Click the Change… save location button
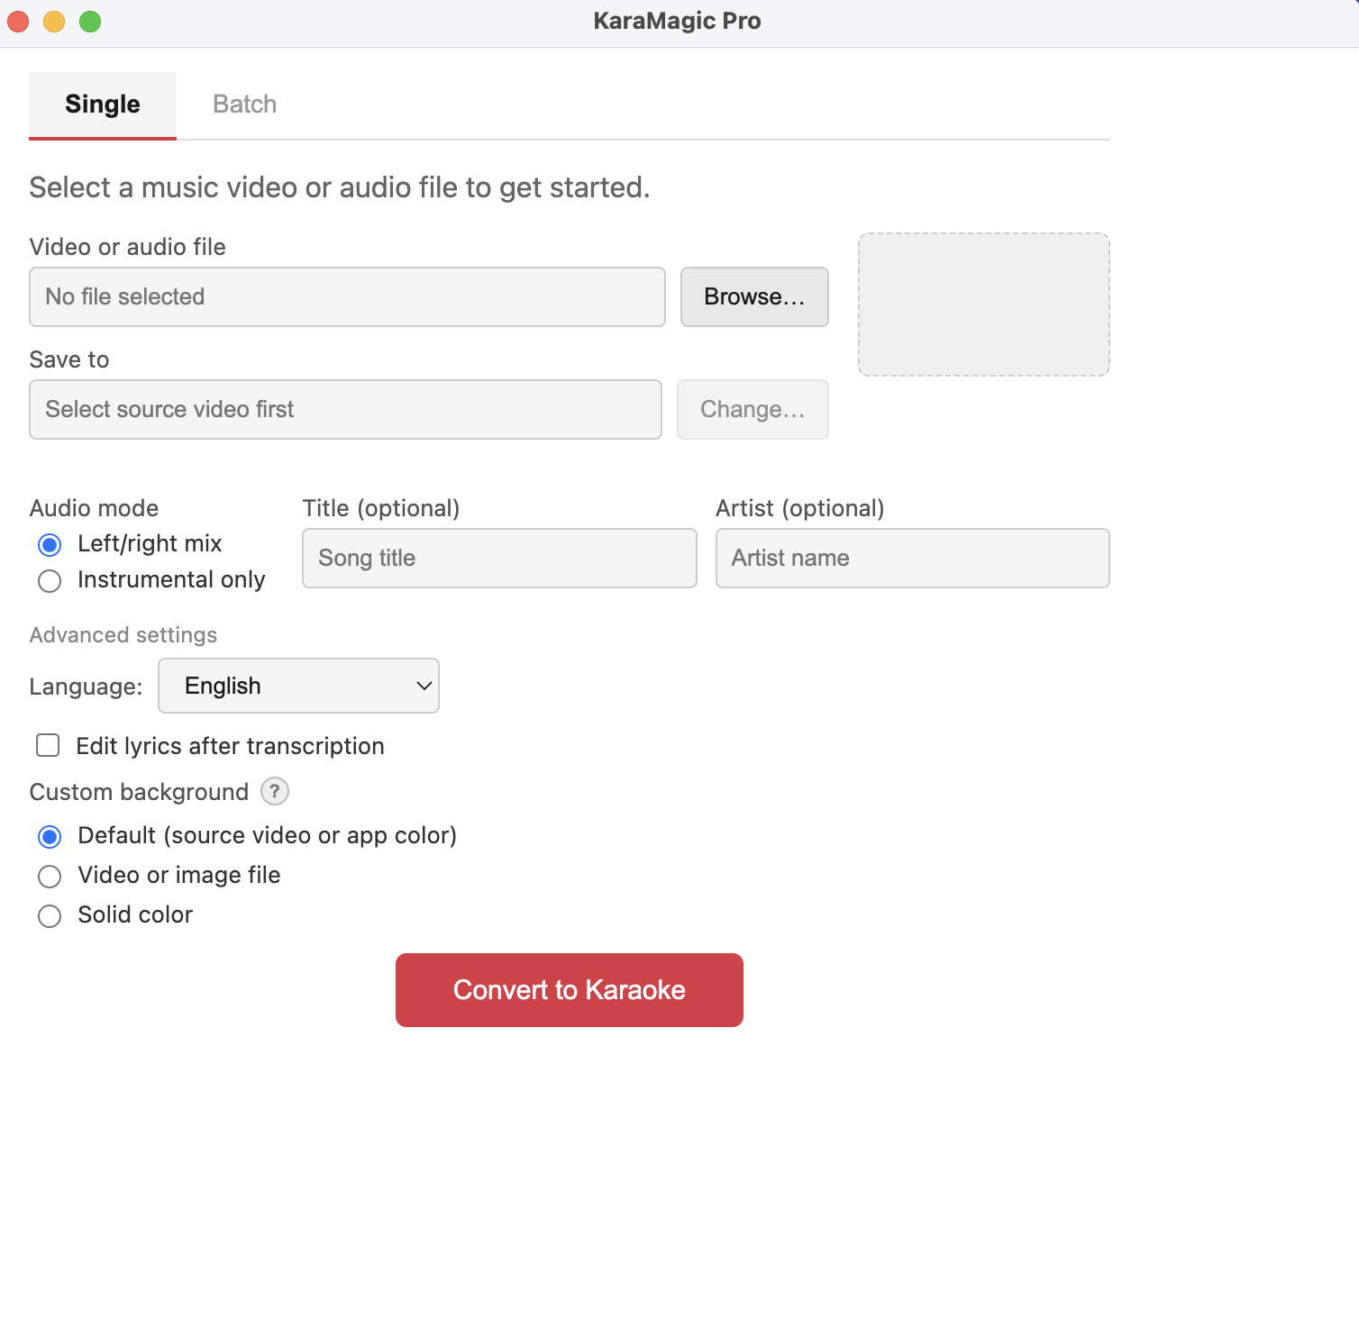The image size is (1359, 1319). click(x=752, y=409)
